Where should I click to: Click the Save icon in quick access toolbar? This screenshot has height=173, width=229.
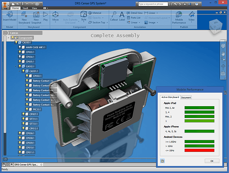click(x=22, y=4)
